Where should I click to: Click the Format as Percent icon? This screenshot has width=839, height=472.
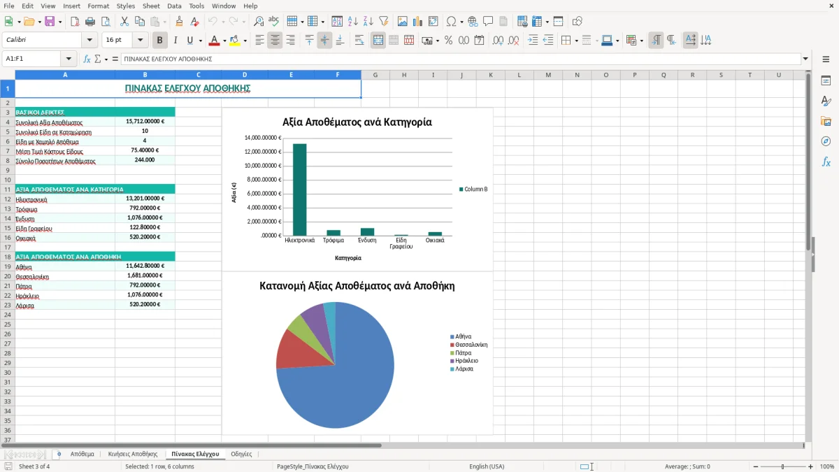448,41
